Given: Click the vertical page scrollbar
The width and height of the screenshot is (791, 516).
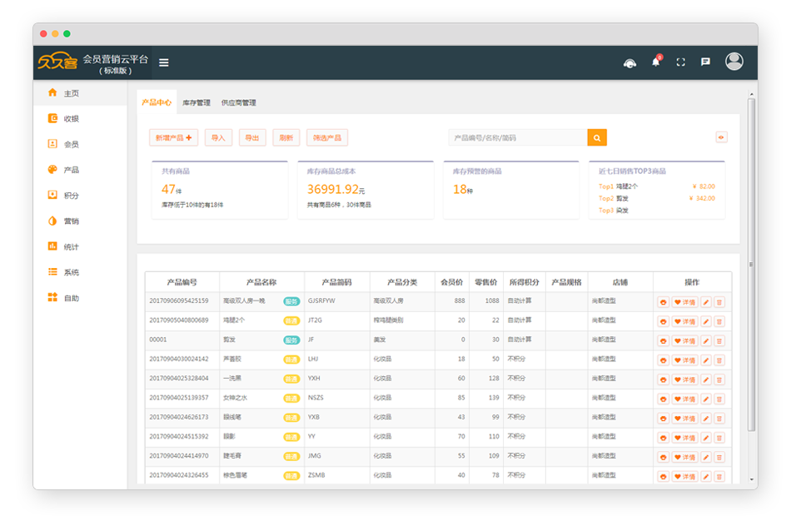Looking at the screenshot, I should (751, 265).
